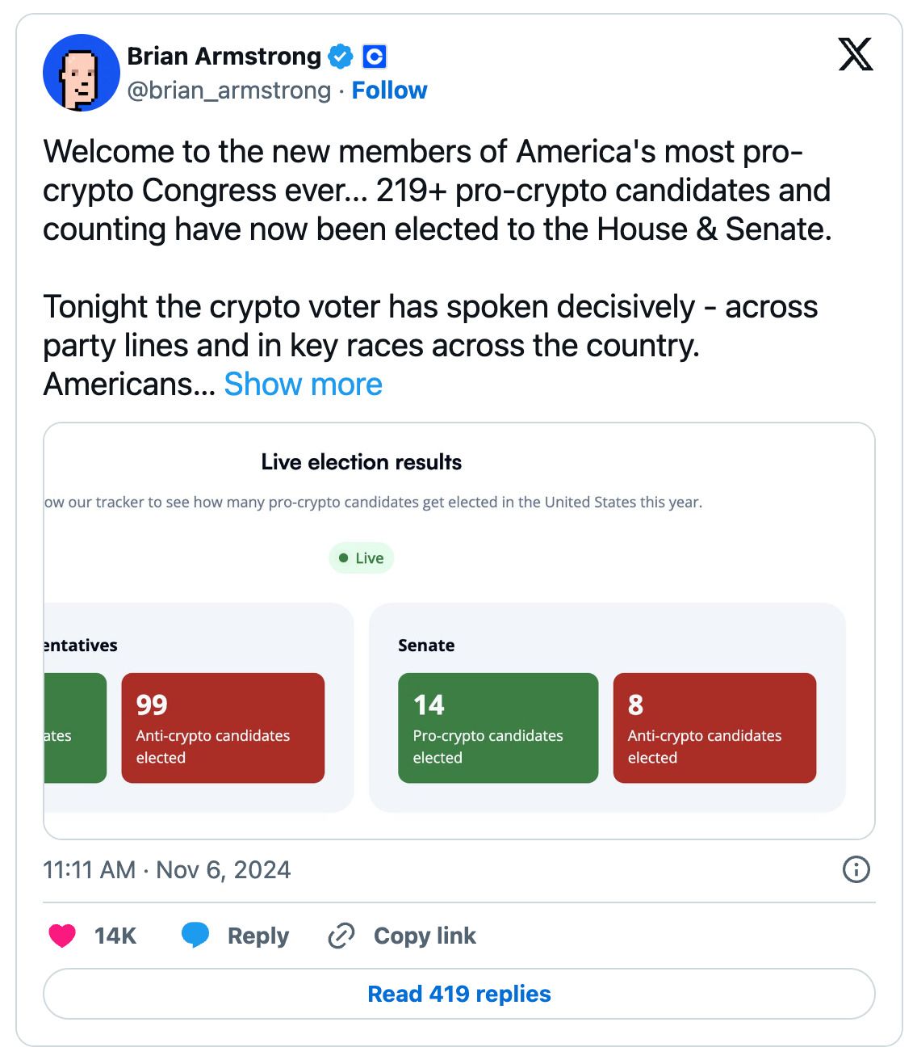This screenshot has height=1060, width=917.
Task: Click the copy link chain icon
Action: 341,936
